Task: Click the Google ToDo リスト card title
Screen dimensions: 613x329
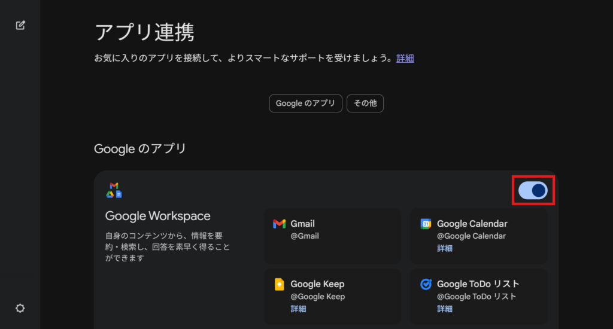Action: pos(478,284)
